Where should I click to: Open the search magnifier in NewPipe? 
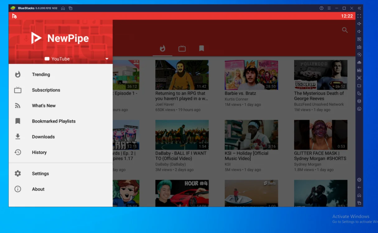click(x=345, y=30)
